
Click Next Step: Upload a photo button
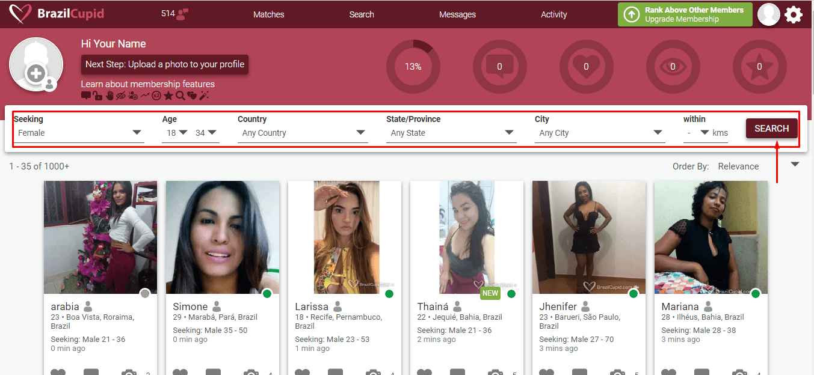[x=165, y=64]
